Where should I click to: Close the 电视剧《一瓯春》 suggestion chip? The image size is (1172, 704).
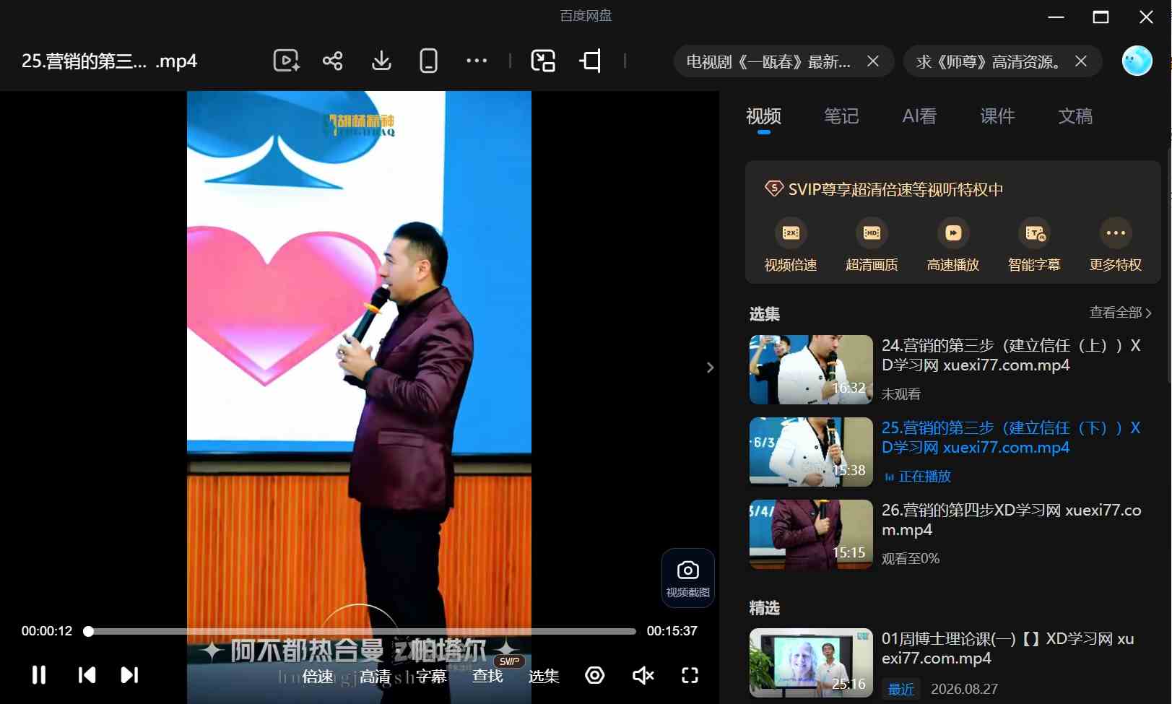pyautogui.click(x=873, y=61)
